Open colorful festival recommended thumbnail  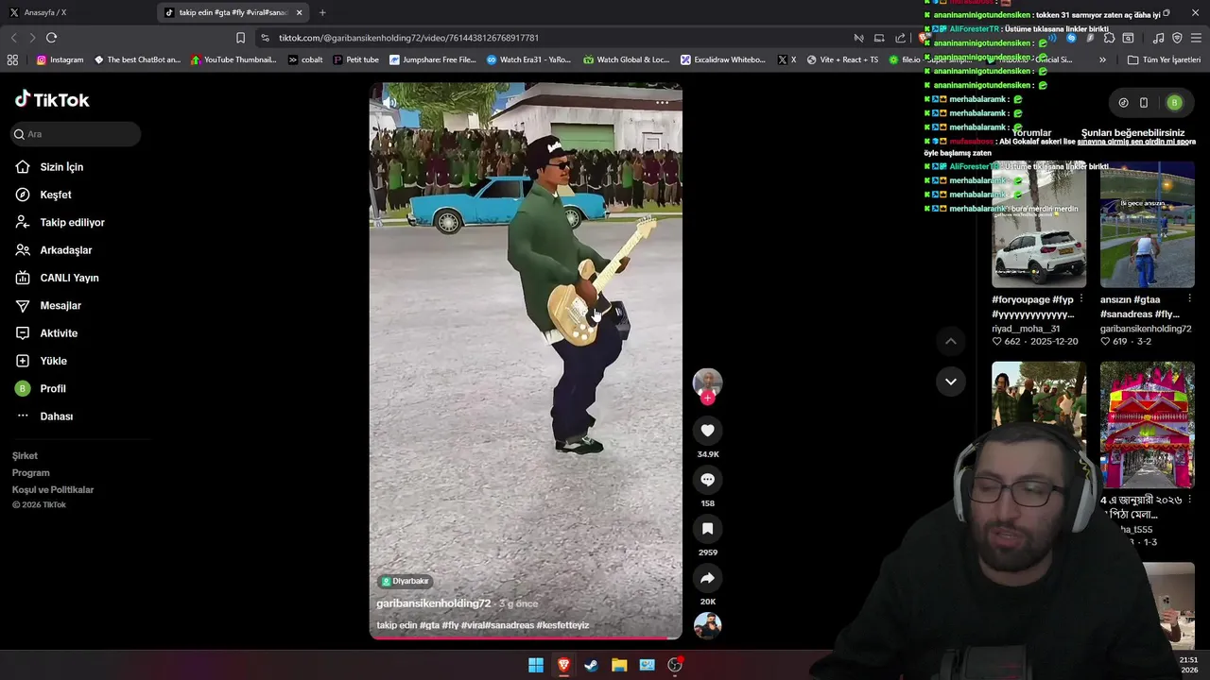(1147, 424)
